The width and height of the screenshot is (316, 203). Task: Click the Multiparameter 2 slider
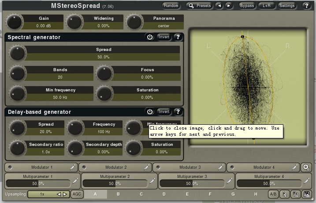(x=115, y=184)
